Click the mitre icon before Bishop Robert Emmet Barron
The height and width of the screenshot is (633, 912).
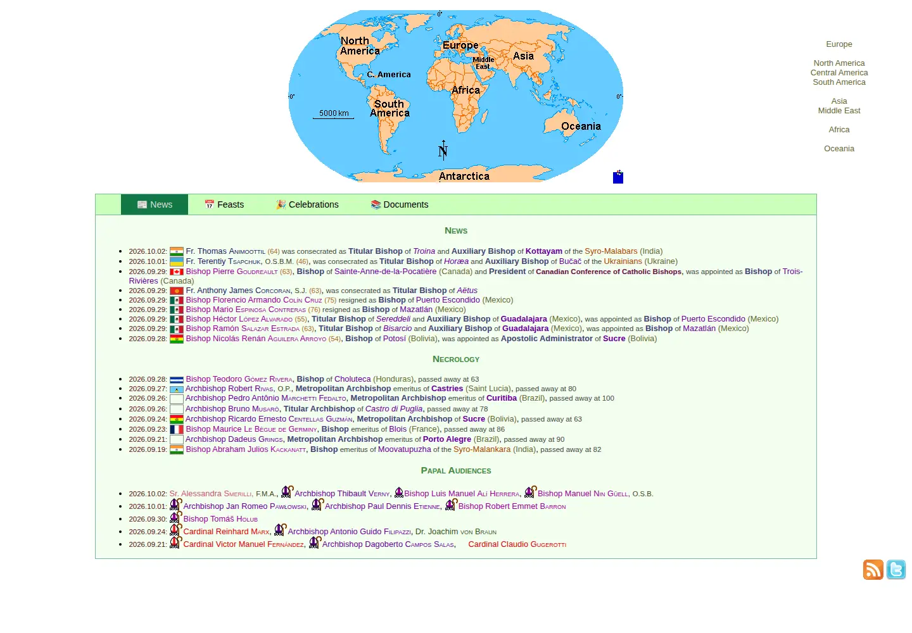point(451,505)
